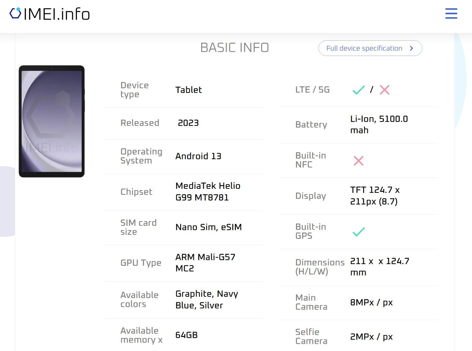Click the Released value "2023"
Screen dimensions: 472x351
point(188,123)
